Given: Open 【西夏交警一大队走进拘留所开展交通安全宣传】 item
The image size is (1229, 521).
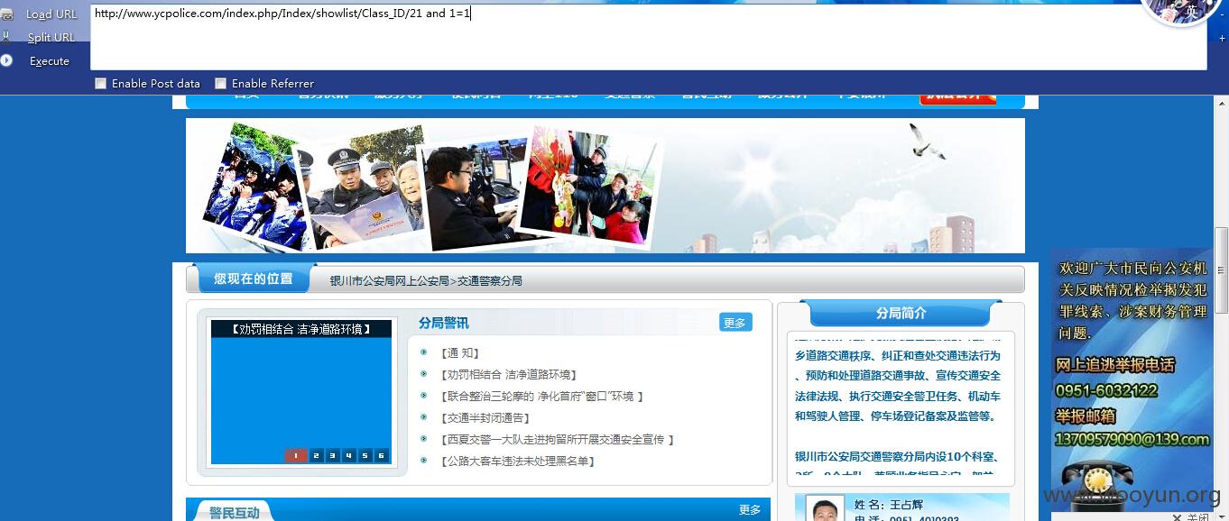Looking at the screenshot, I should tap(557, 440).
